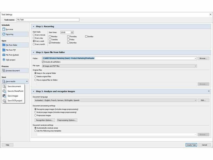Click Save to SharePoint icon in menu

(x=5, y=91)
